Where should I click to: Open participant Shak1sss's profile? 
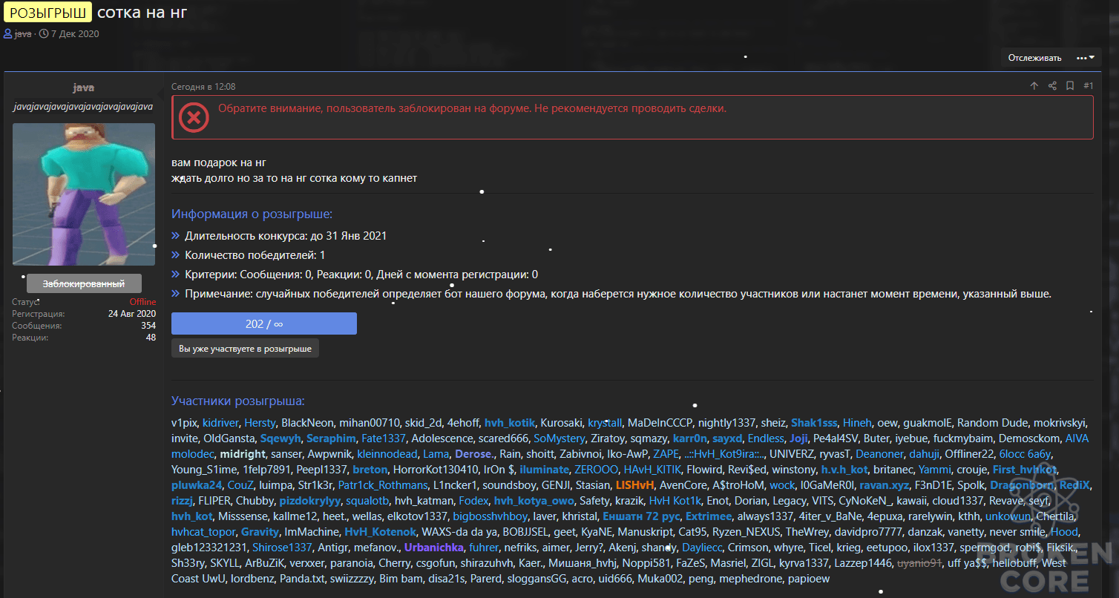pyautogui.click(x=814, y=423)
